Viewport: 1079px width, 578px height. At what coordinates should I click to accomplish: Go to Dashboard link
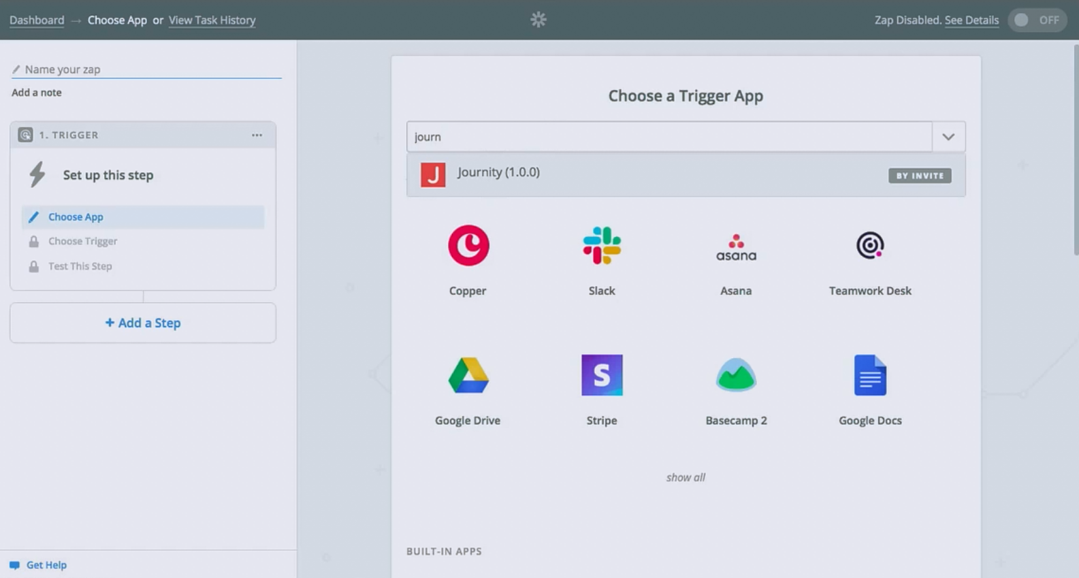pyautogui.click(x=37, y=20)
